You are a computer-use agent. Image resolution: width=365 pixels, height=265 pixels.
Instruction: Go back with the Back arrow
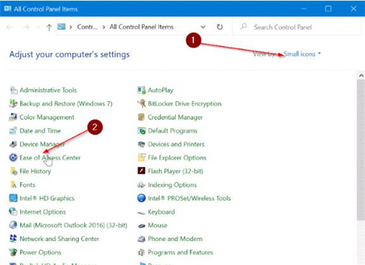tap(10, 27)
